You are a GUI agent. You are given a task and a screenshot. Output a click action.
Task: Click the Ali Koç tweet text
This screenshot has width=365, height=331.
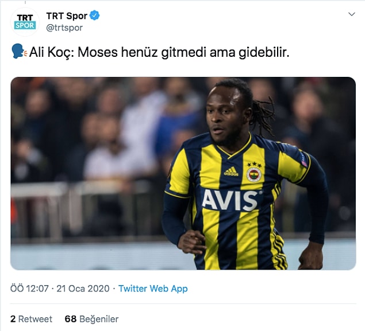coord(159,52)
